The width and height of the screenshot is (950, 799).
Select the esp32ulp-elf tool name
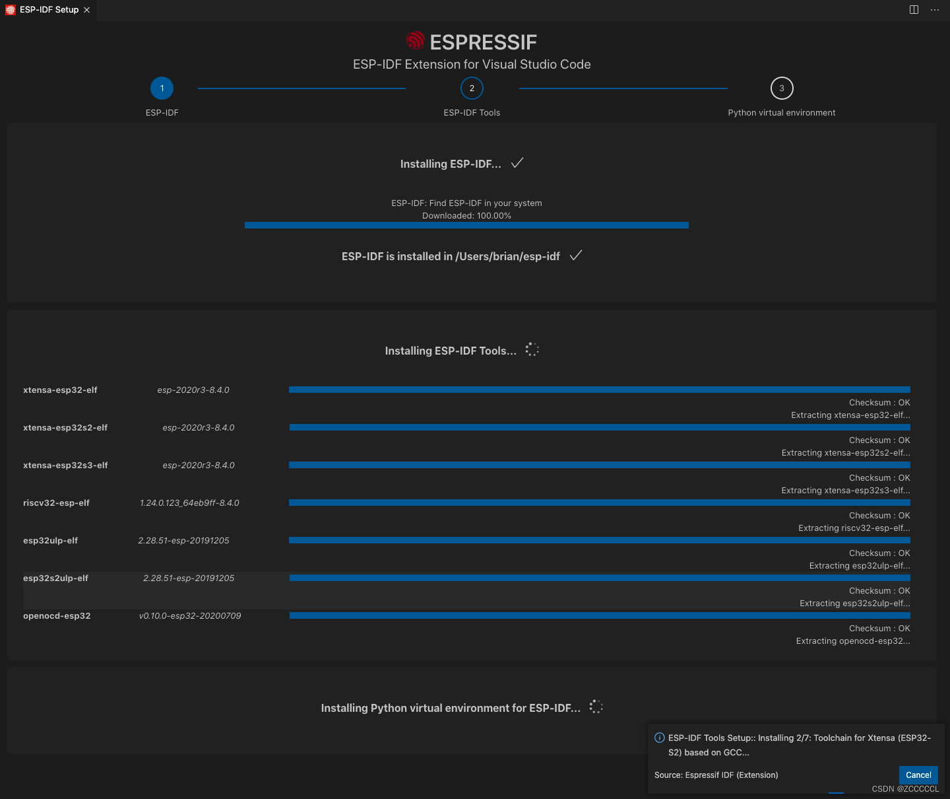click(50, 541)
